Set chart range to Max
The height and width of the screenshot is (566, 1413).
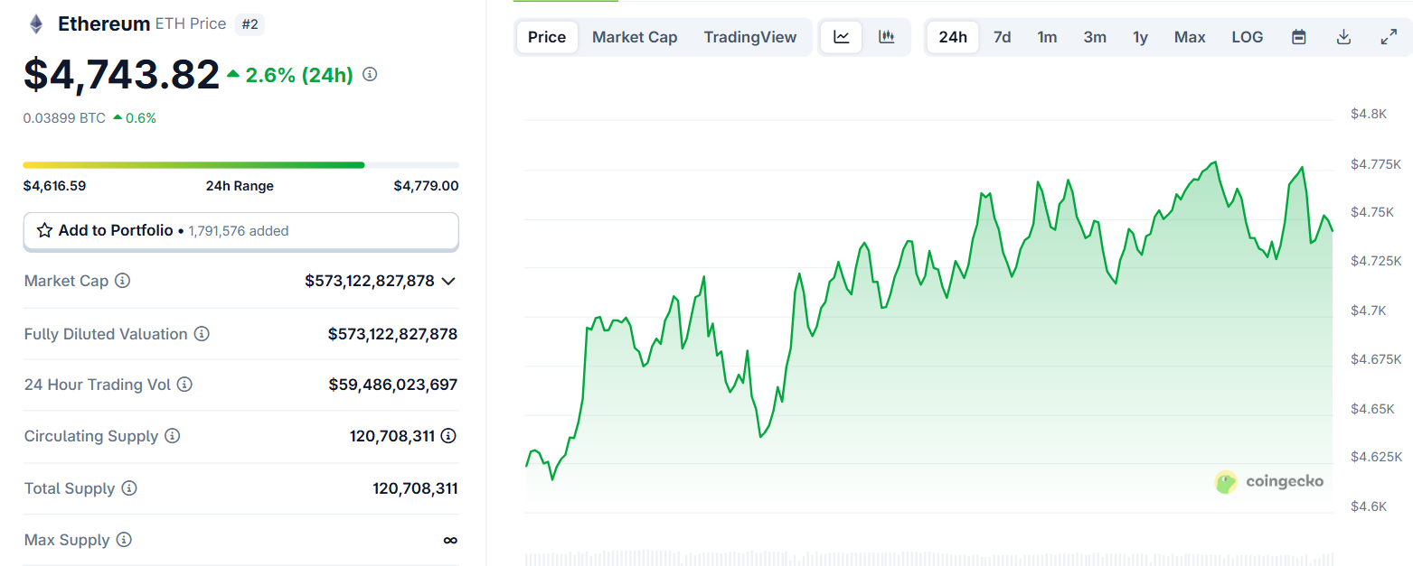click(x=1190, y=37)
